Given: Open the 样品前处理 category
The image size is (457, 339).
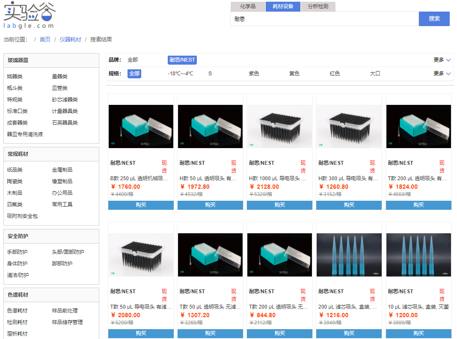Looking at the screenshot, I should click(x=65, y=311).
